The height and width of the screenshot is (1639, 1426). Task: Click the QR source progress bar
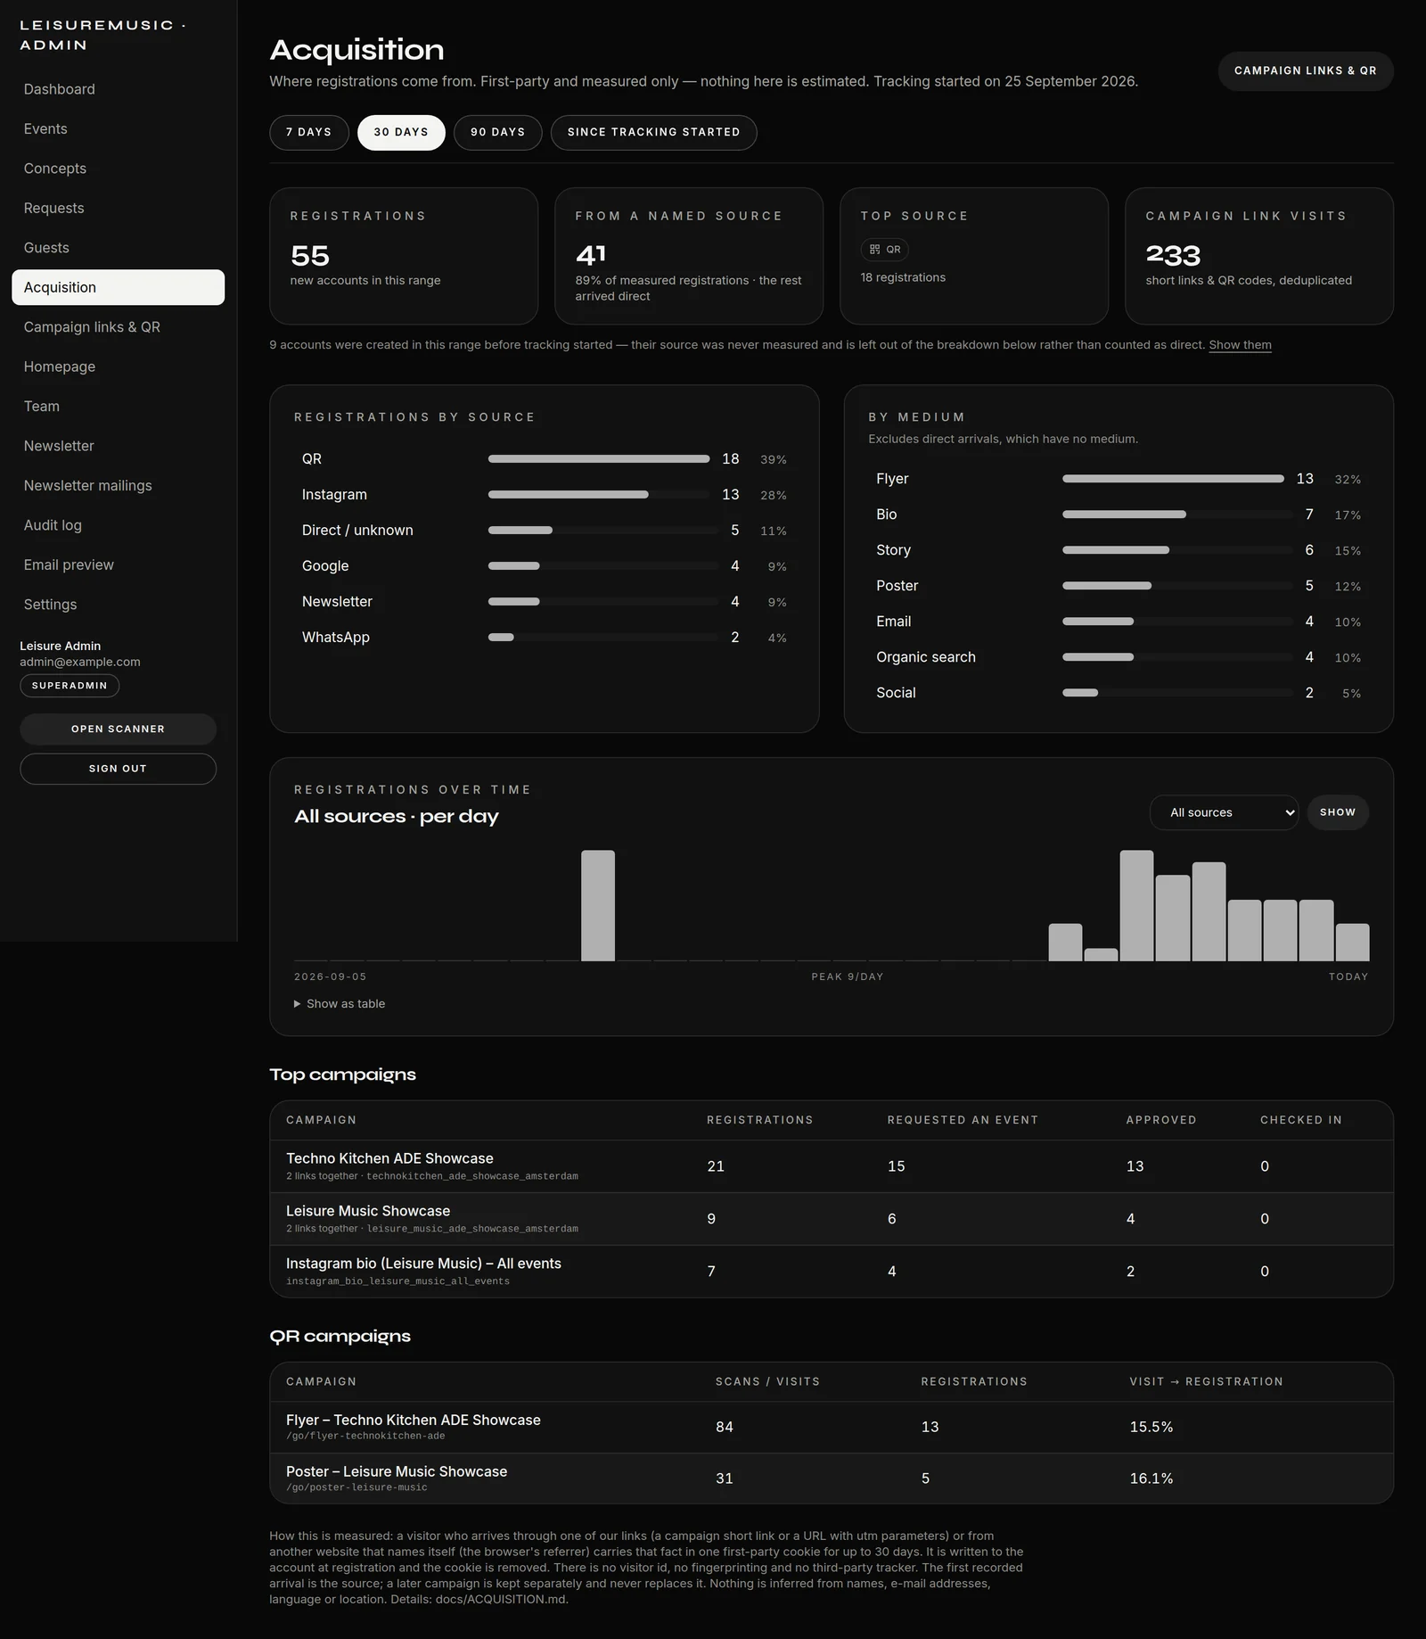click(x=599, y=459)
